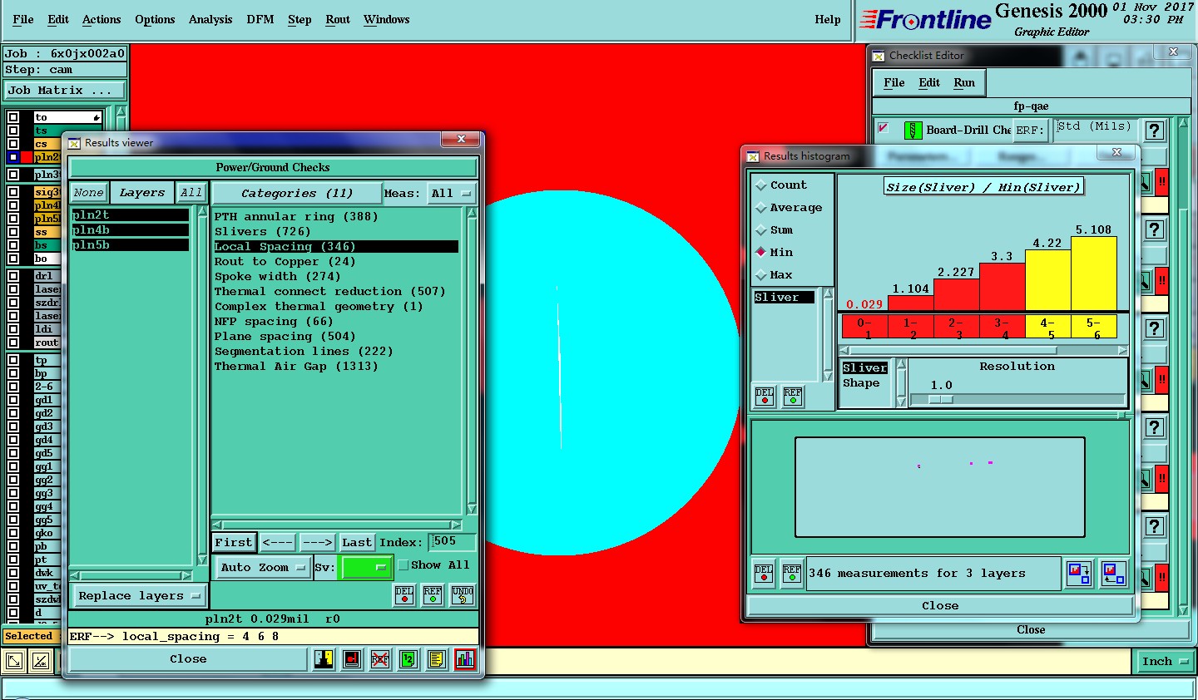Open the Inch units dropdown
1198x700 pixels.
coord(1165,662)
